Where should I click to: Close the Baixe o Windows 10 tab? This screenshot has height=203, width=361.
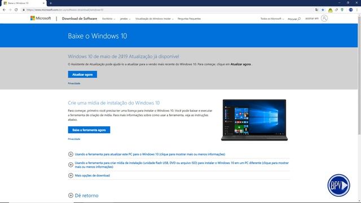point(43,3)
